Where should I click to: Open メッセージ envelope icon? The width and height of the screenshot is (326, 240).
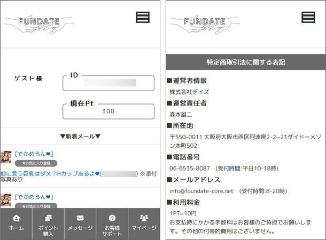[80, 218]
